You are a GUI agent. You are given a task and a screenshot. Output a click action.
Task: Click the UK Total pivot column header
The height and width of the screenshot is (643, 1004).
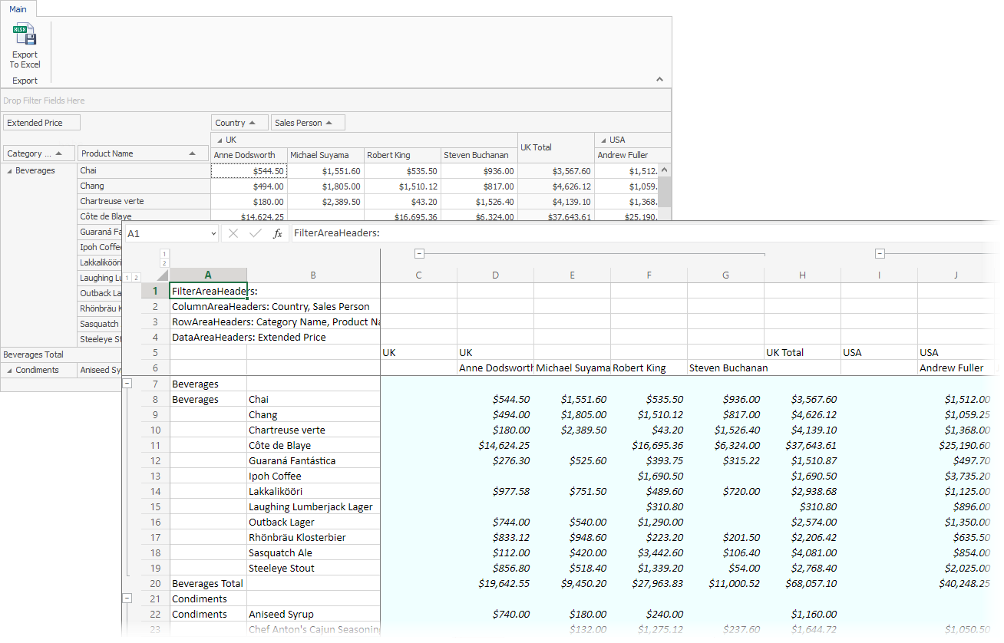pyautogui.click(x=556, y=147)
